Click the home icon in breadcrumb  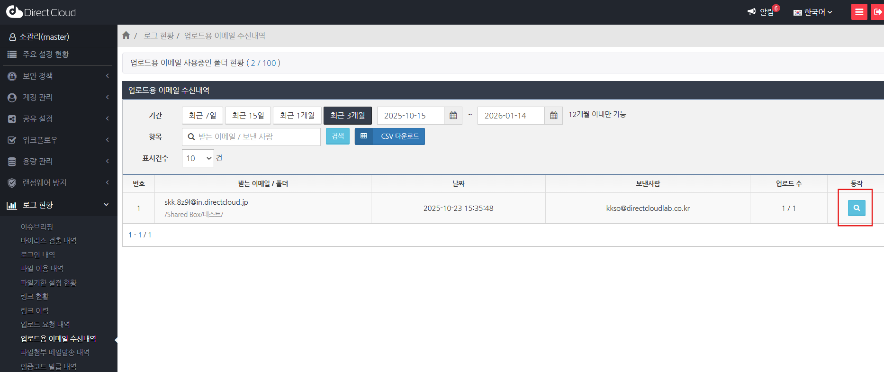pos(126,36)
